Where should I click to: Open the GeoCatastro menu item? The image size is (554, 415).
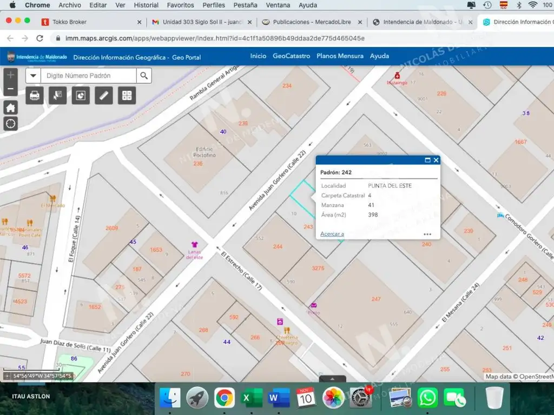[291, 56]
